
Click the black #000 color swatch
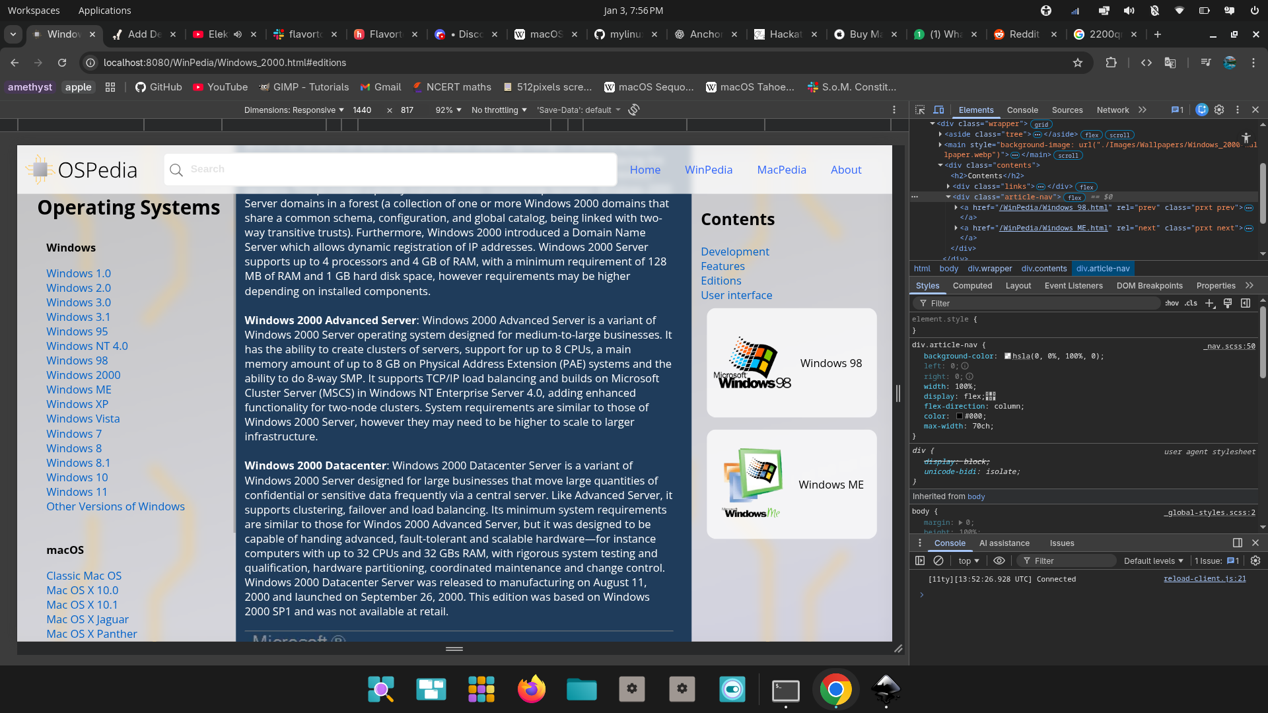(x=960, y=416)
